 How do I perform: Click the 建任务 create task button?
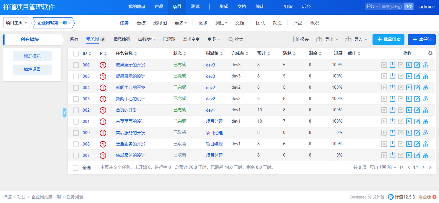pyautogui.click(x=422, y=39)
